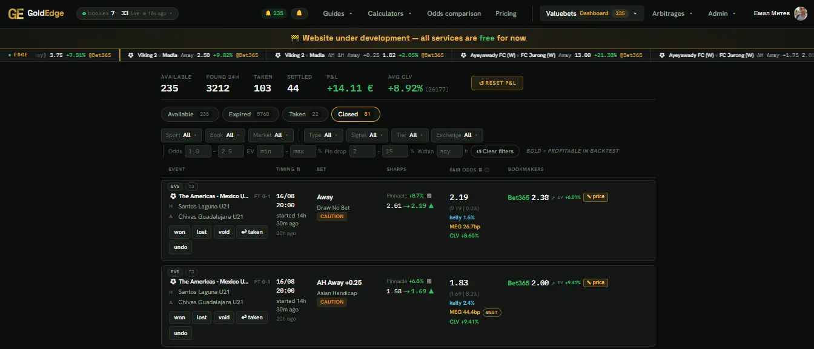Expand the Calculators menu
Screen dimensions: 814x349
[x=389, y=13]
